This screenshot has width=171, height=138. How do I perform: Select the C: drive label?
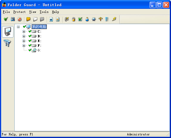pyautogui.click(x=39, y=32)
